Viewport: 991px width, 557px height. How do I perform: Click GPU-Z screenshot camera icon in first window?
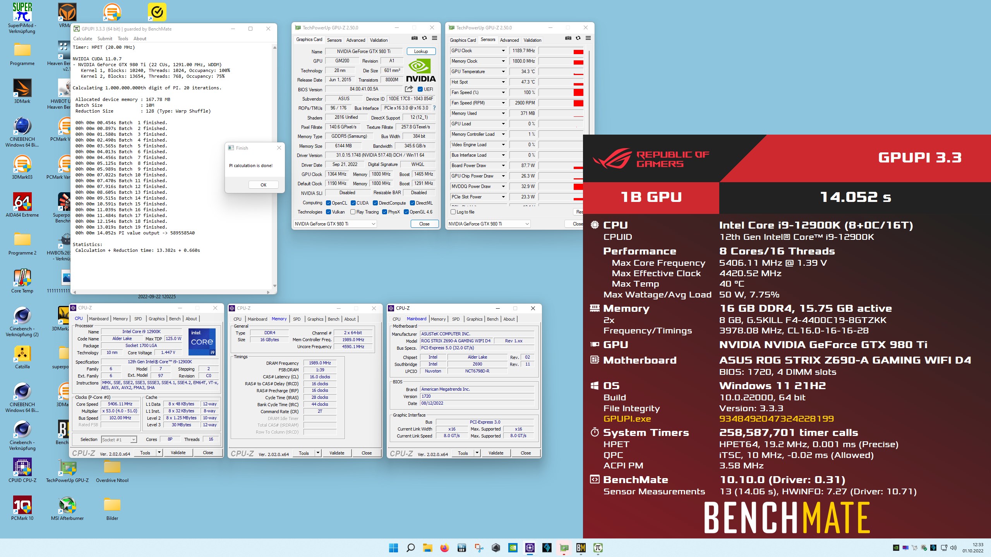415,38
